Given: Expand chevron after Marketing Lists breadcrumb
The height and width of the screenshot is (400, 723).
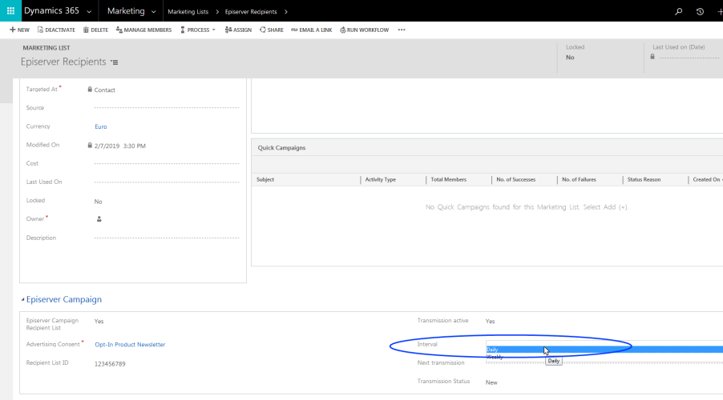Looking at the screenshot, I should (x=217, y=11).
